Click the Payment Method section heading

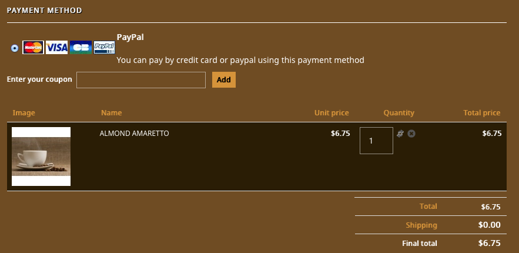pos(44,11)
